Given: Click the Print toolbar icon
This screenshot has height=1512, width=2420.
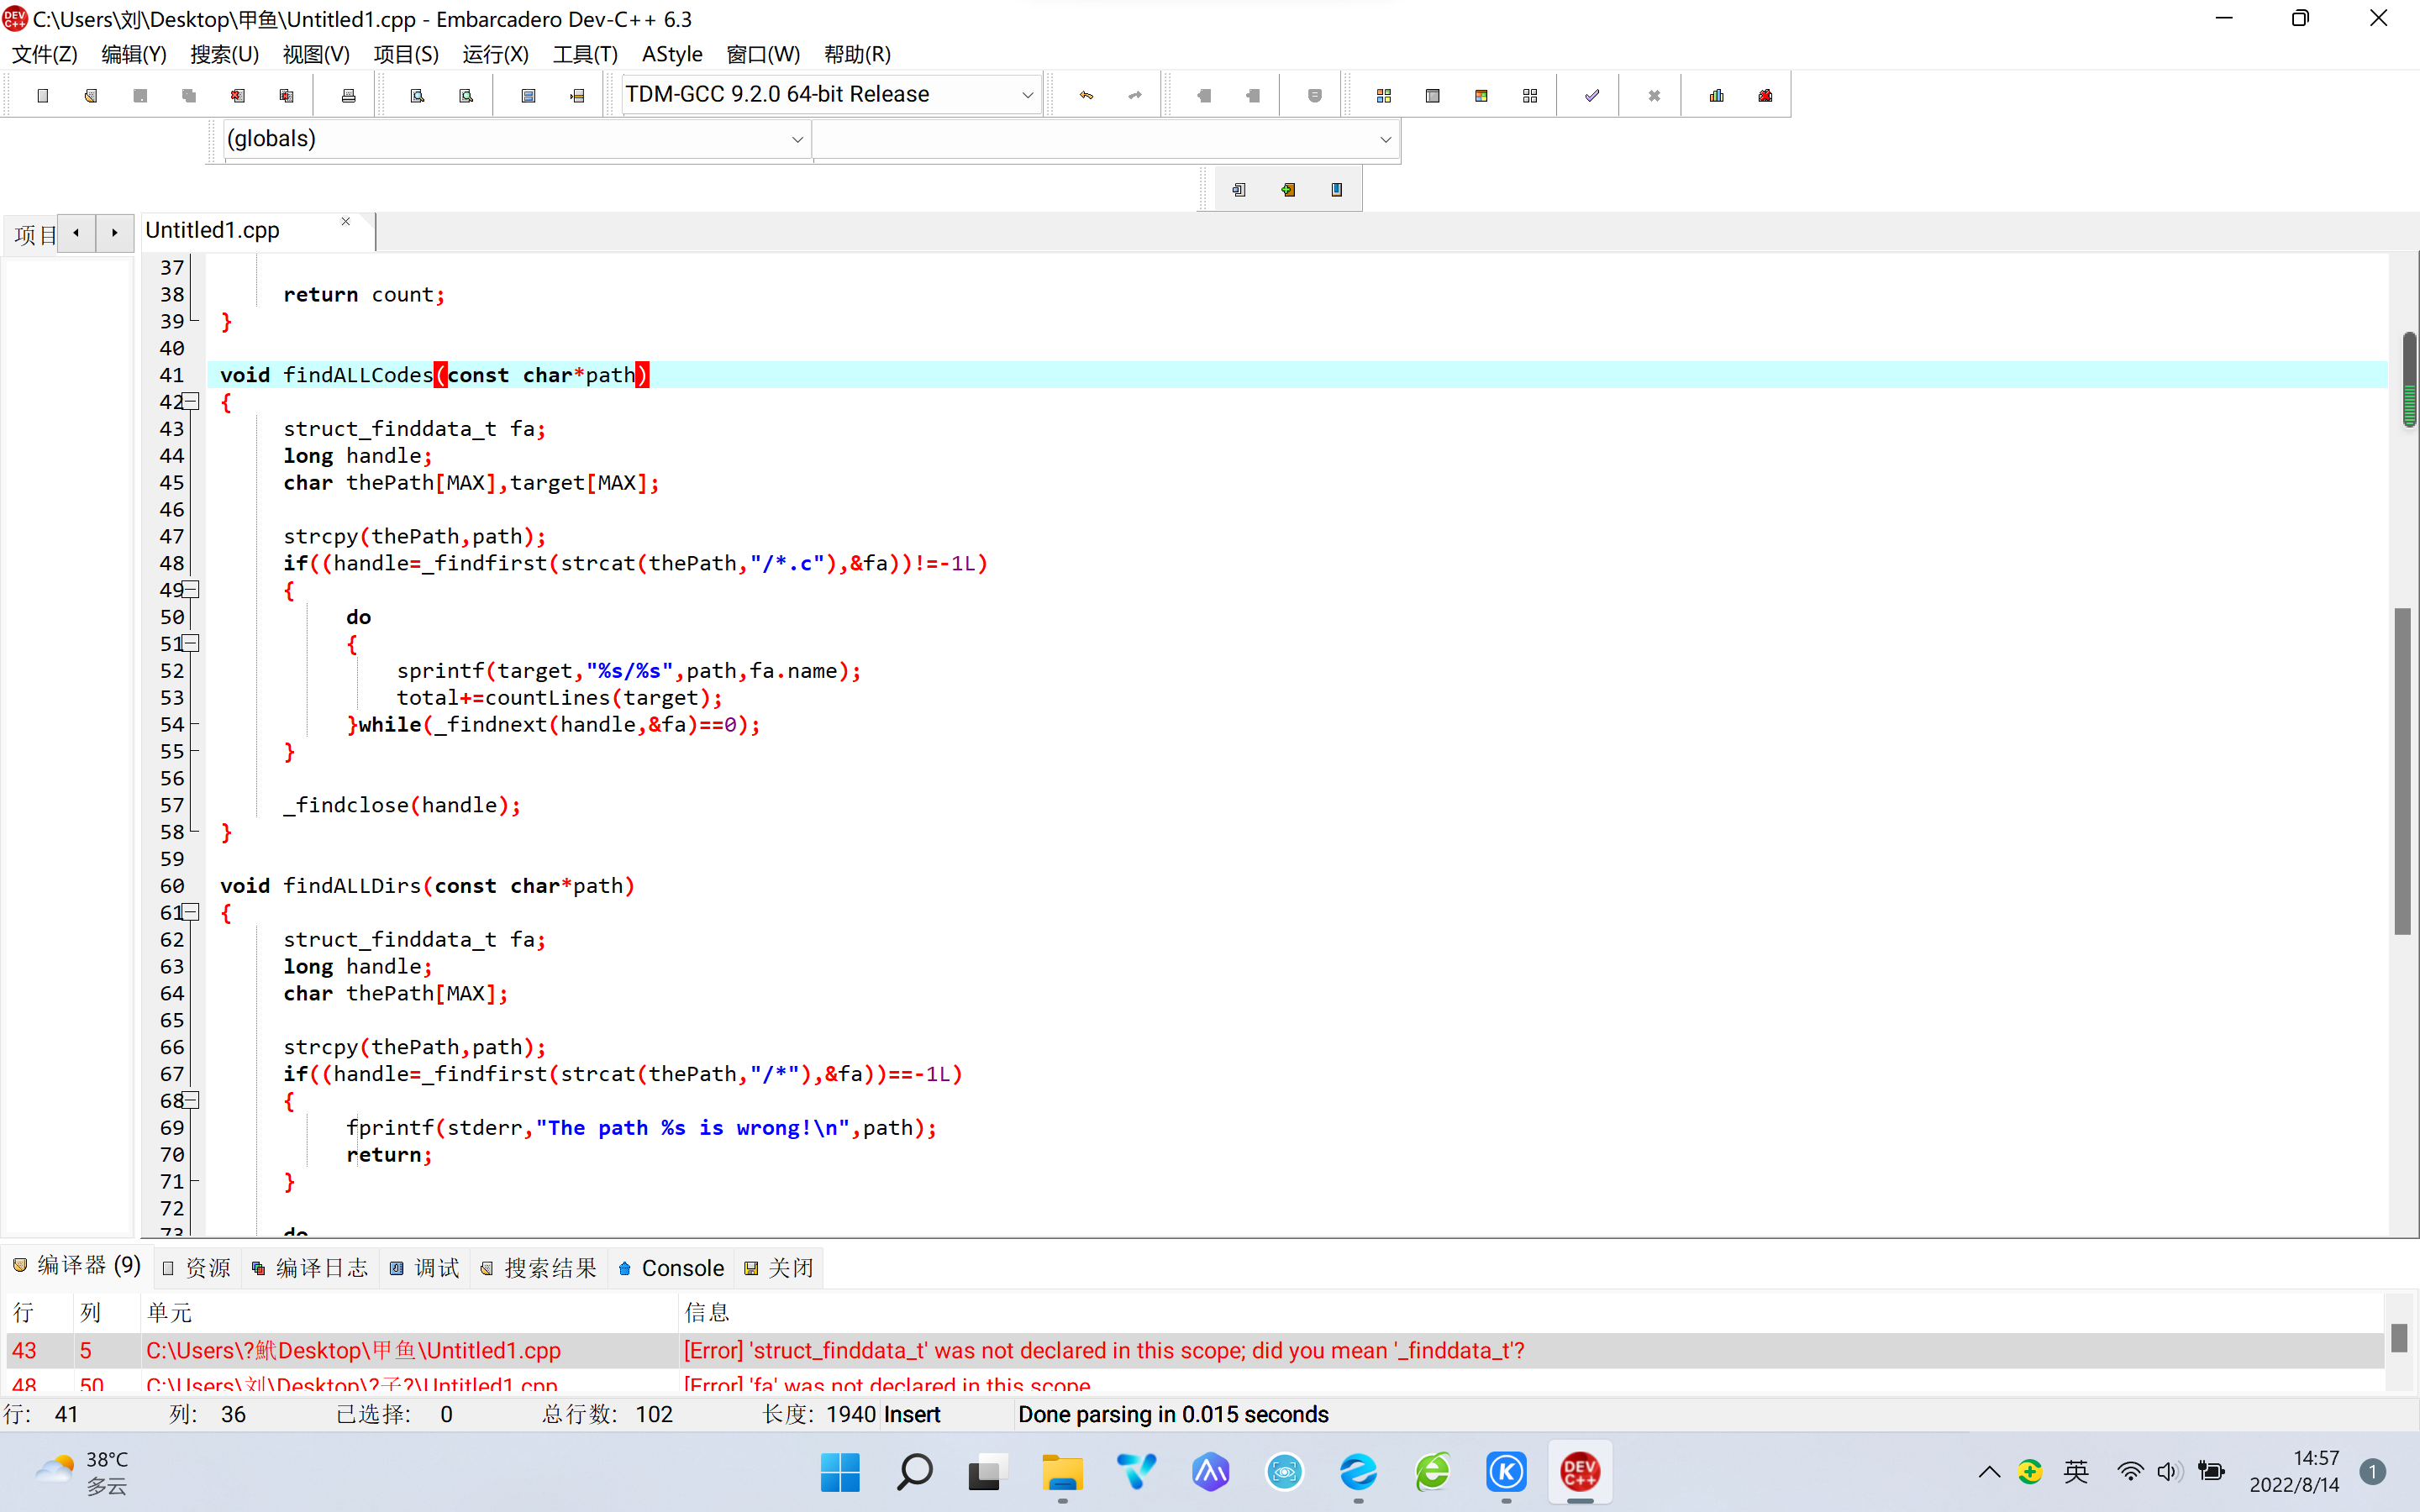Looking at the screenshot, I should click(348, 96).
